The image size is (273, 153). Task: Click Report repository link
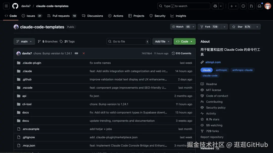[x=212, y=137]
